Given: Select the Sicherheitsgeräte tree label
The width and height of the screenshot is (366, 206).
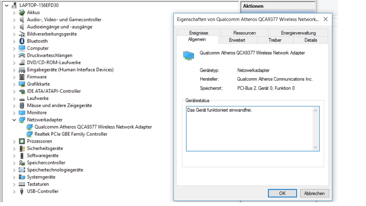Looking at the screenshot, I should [45, 148].
